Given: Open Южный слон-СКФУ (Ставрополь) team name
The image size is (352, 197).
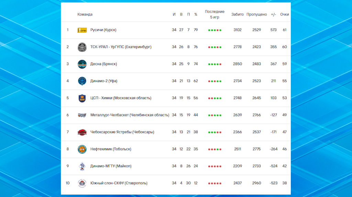Looking at the screenshot, I should tap(119, 183).
